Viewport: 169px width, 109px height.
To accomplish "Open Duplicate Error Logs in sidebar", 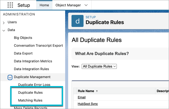I will coord(34,85).
